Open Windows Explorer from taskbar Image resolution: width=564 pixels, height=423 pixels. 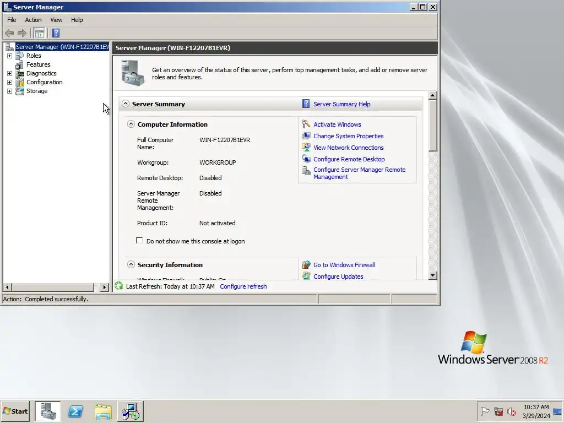[x=103, y=411]
